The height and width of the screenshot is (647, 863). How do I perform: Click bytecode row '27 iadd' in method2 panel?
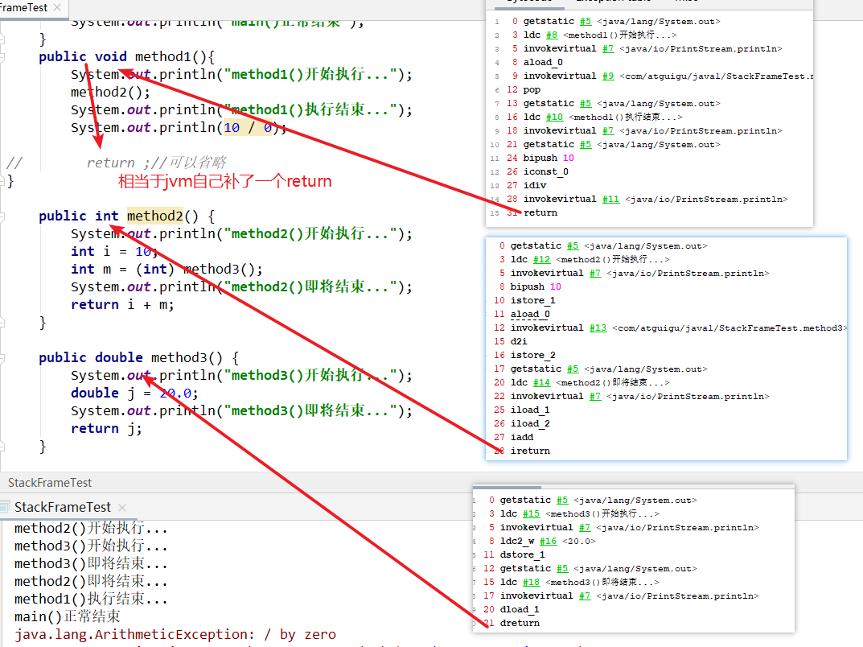tap(513, 437)
